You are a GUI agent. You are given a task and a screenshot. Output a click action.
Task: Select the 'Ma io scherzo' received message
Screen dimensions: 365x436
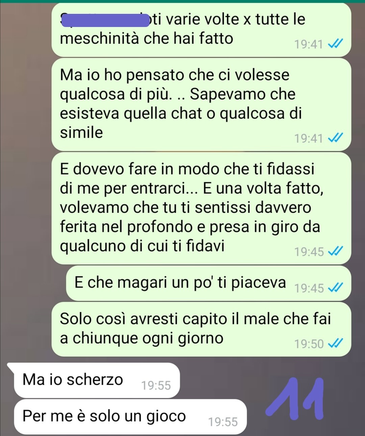point(97,380)
